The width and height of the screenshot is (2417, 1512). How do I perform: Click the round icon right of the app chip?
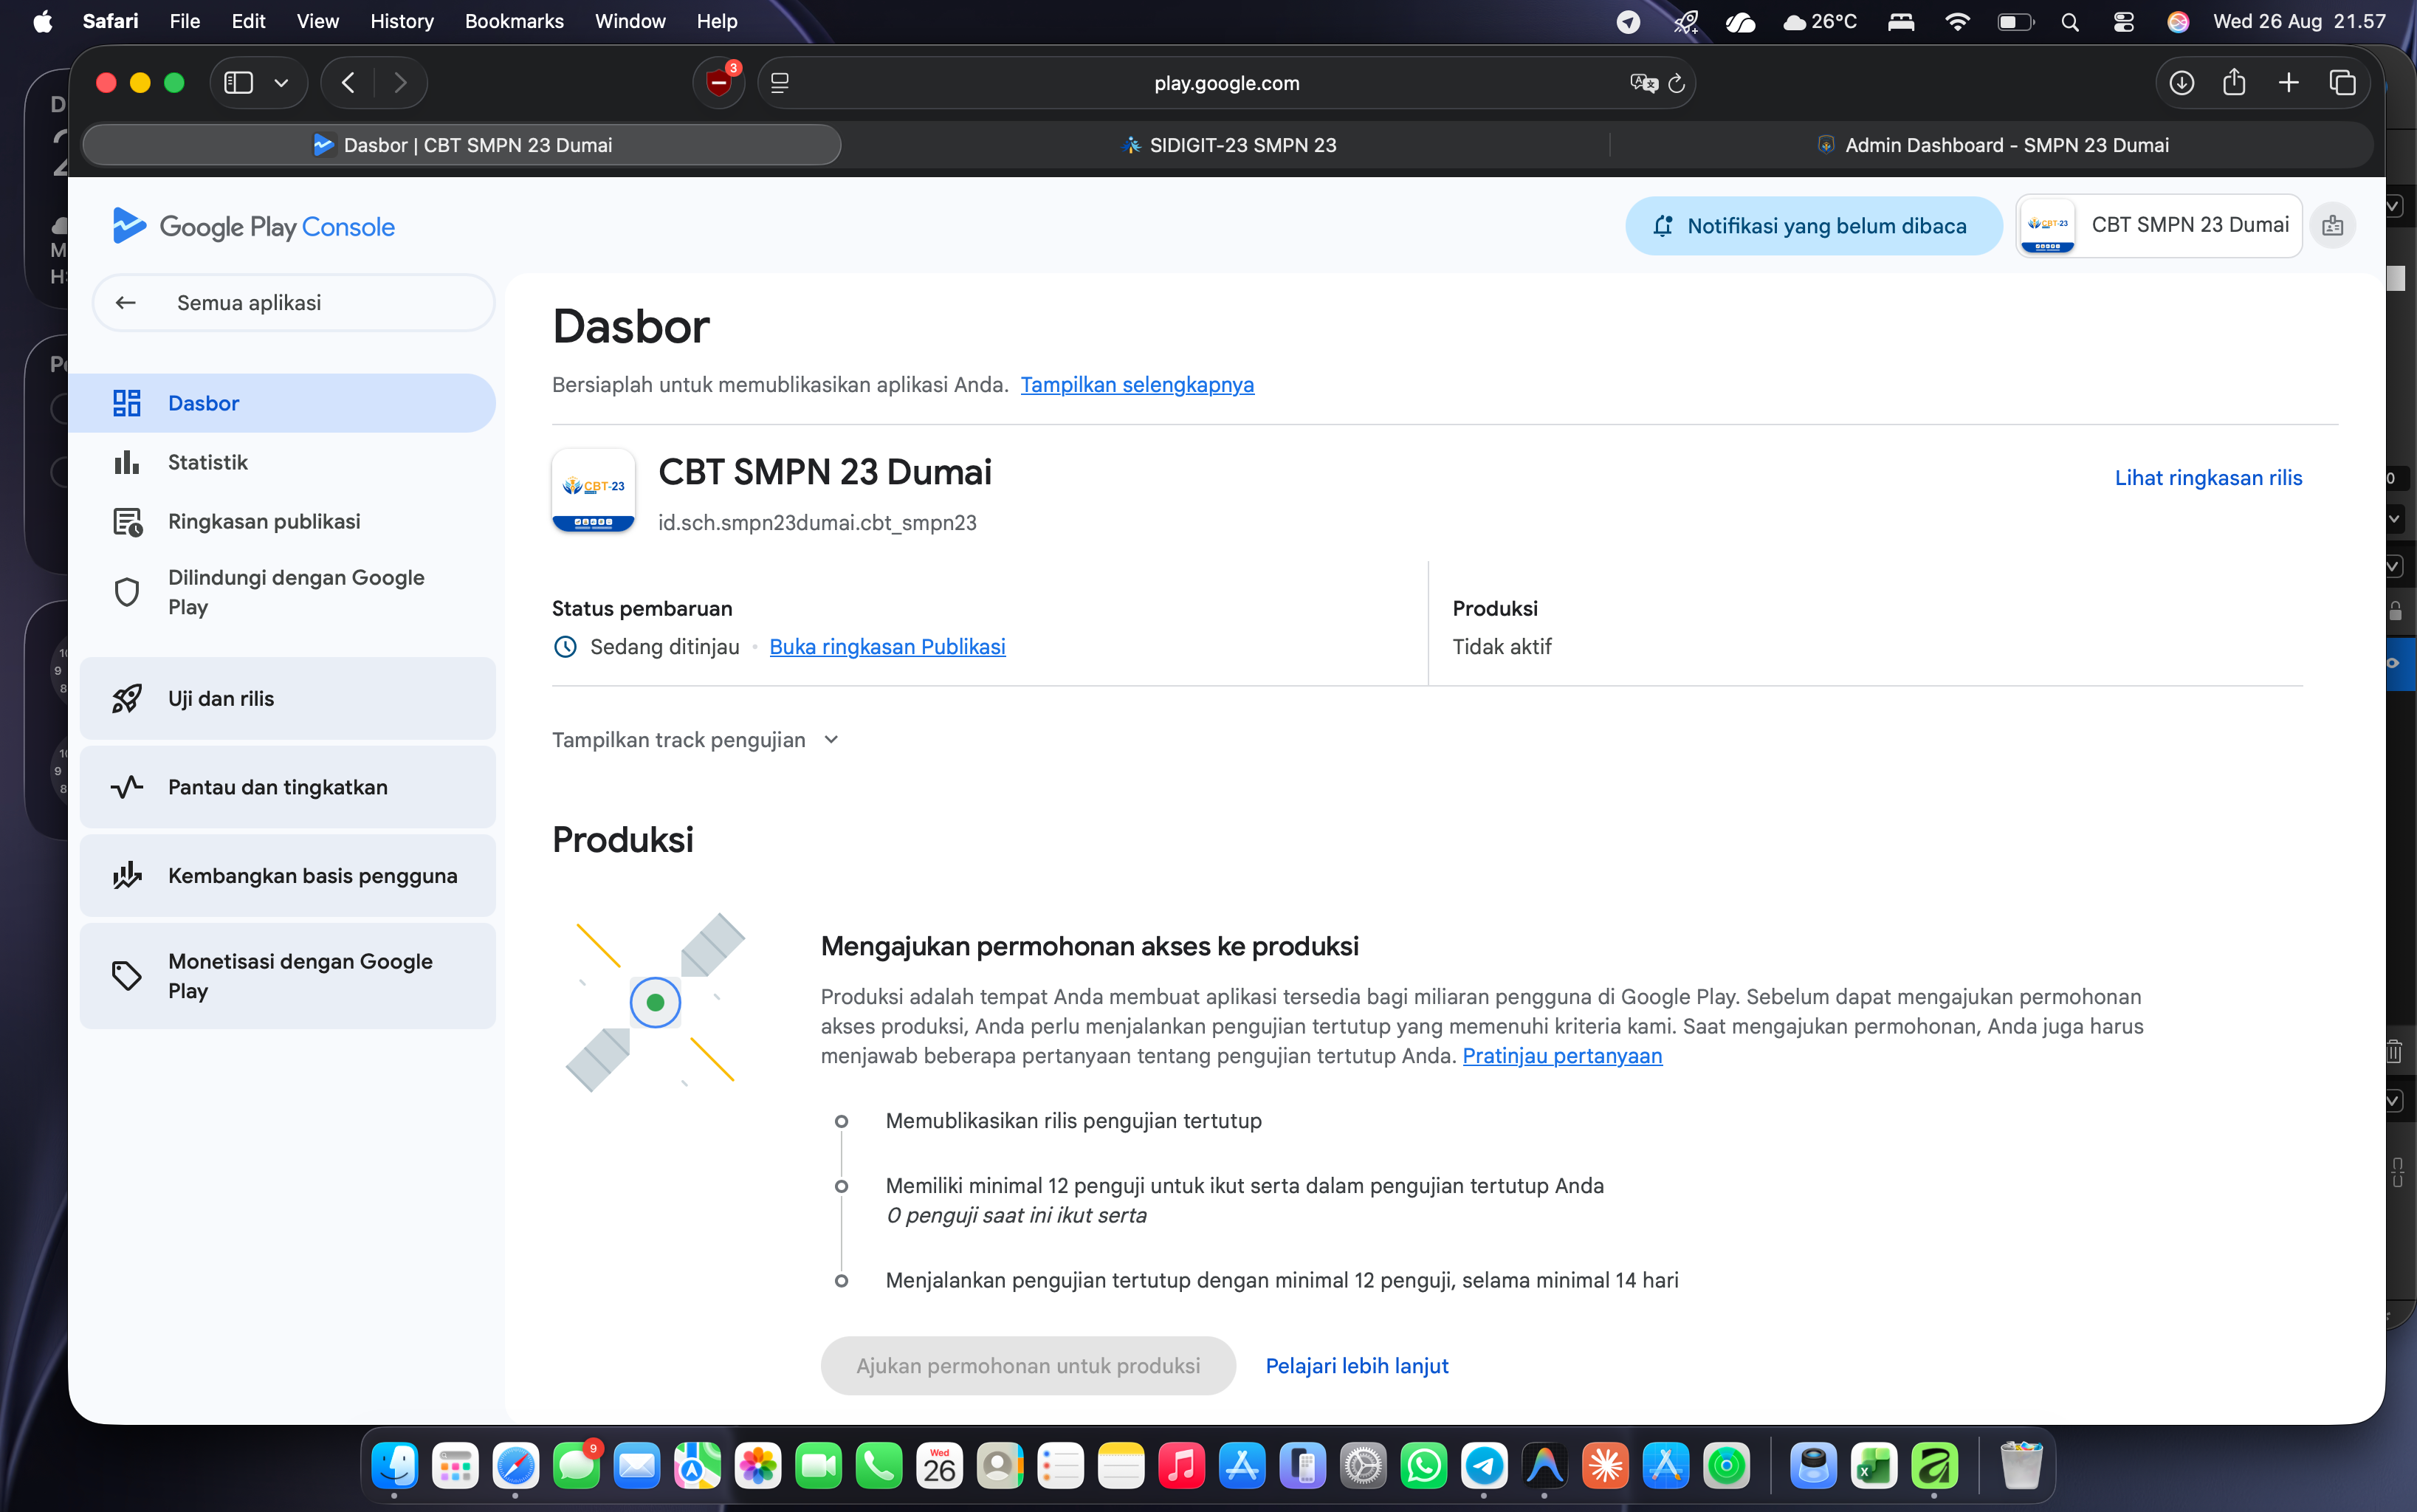2333,226
